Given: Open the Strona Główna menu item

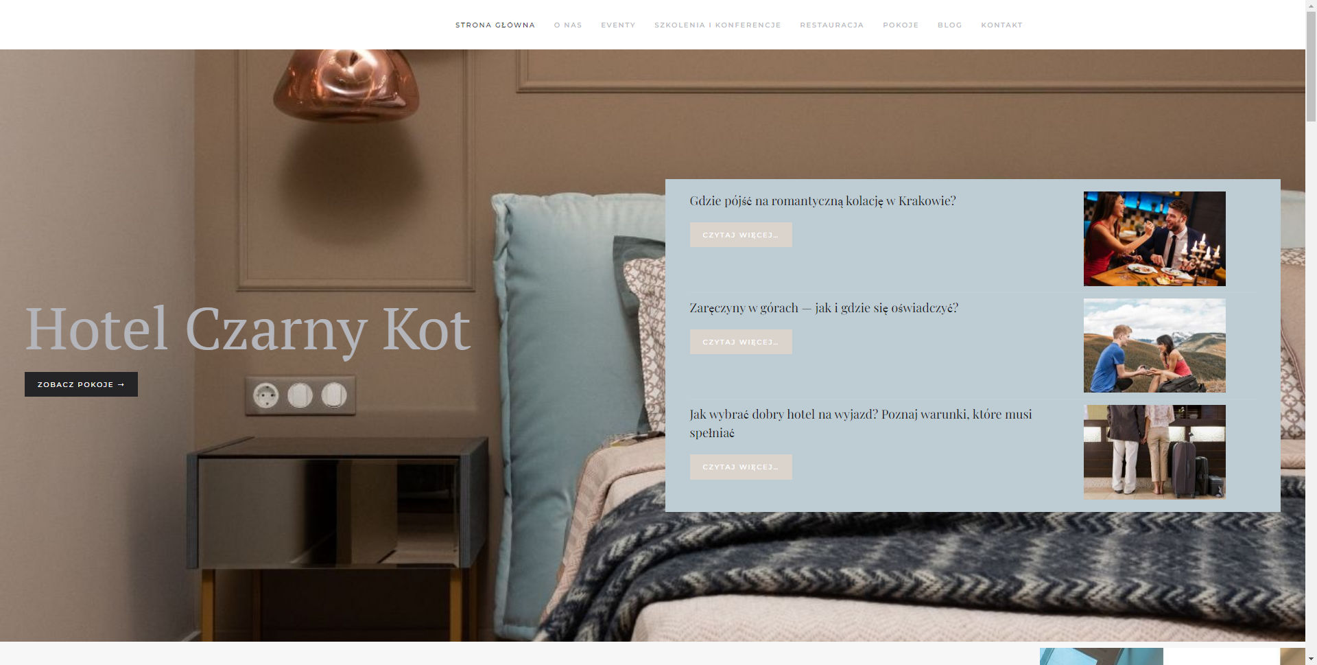Looking at the screenshot, I should coord(495,25).
